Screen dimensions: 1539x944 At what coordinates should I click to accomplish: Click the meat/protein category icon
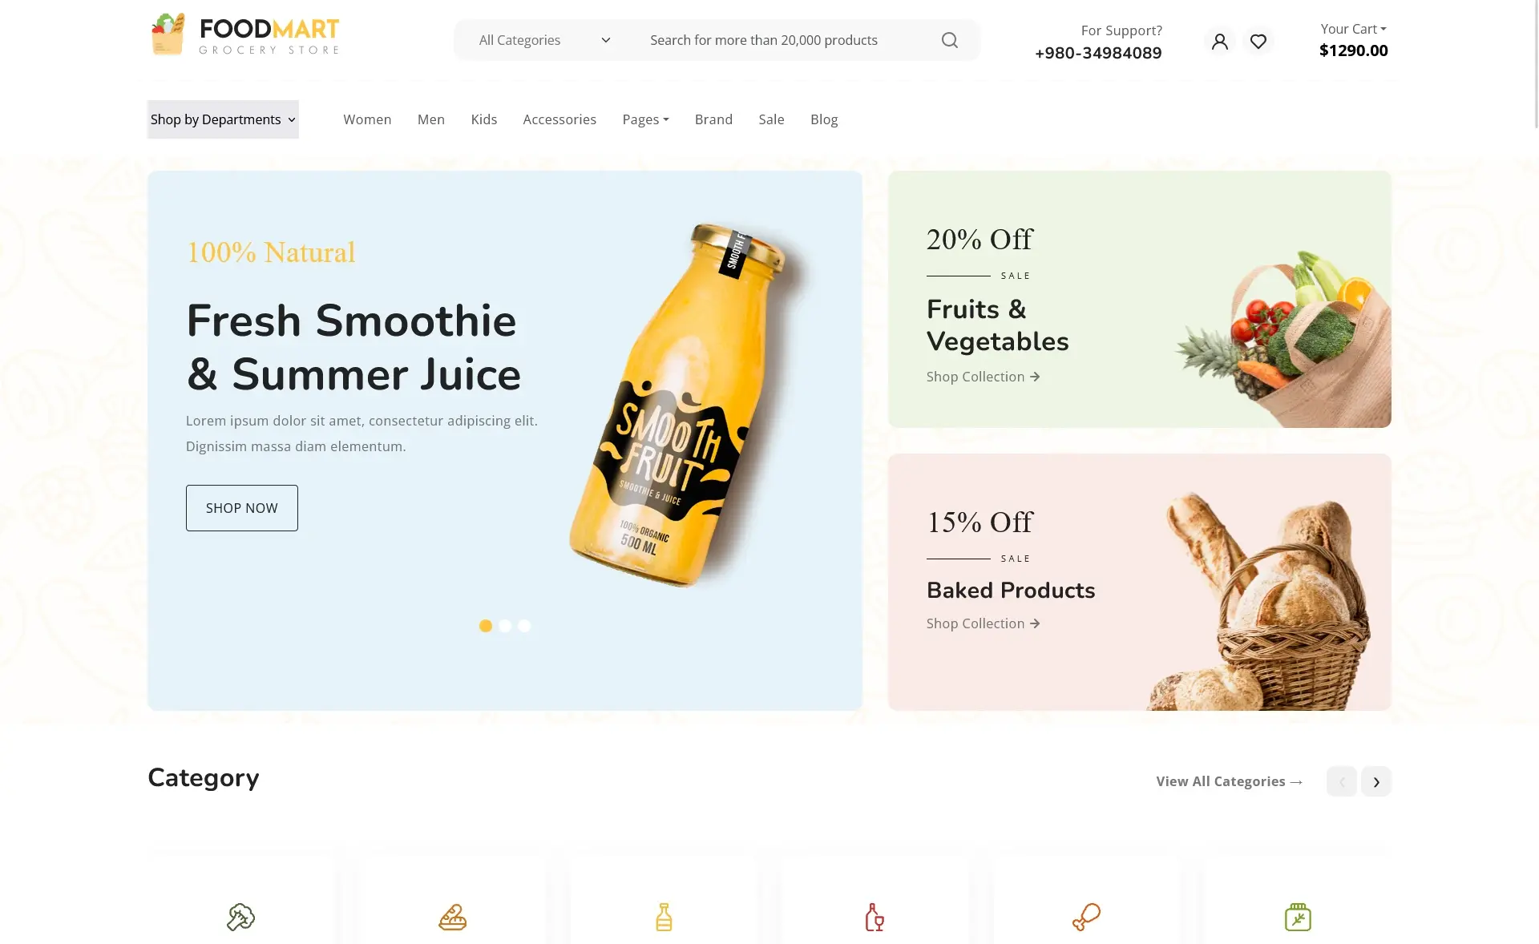(1086, 917)
